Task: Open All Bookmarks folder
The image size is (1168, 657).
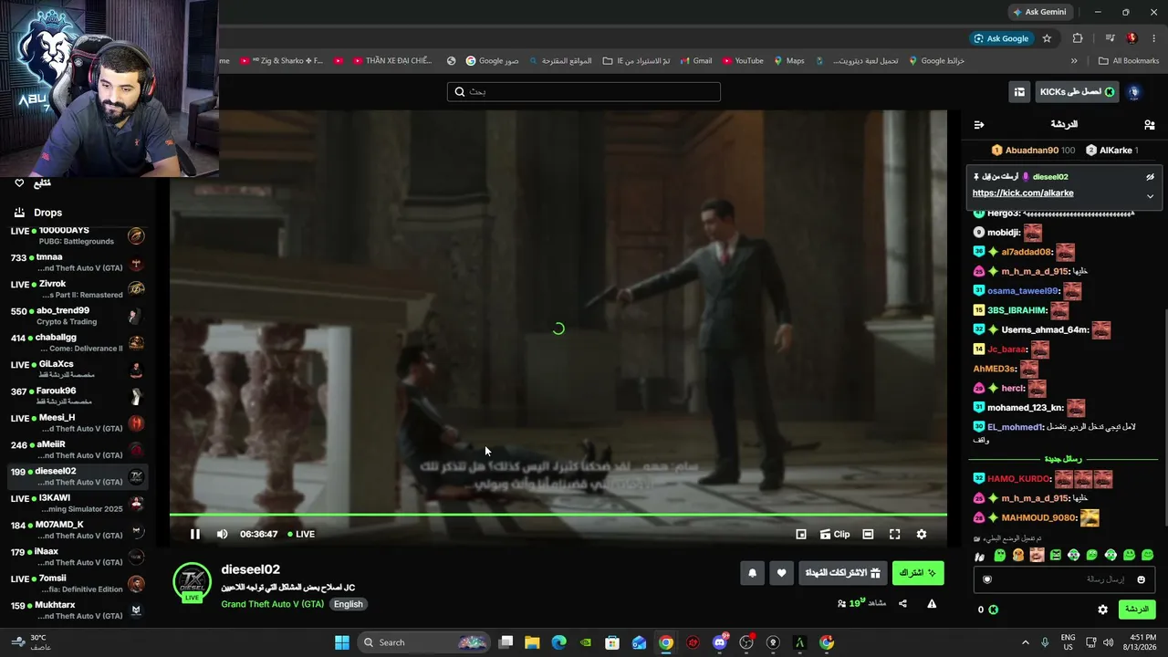Action: coord(1129,61)
